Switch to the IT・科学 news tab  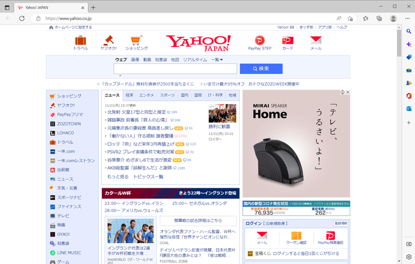[215, 95]
